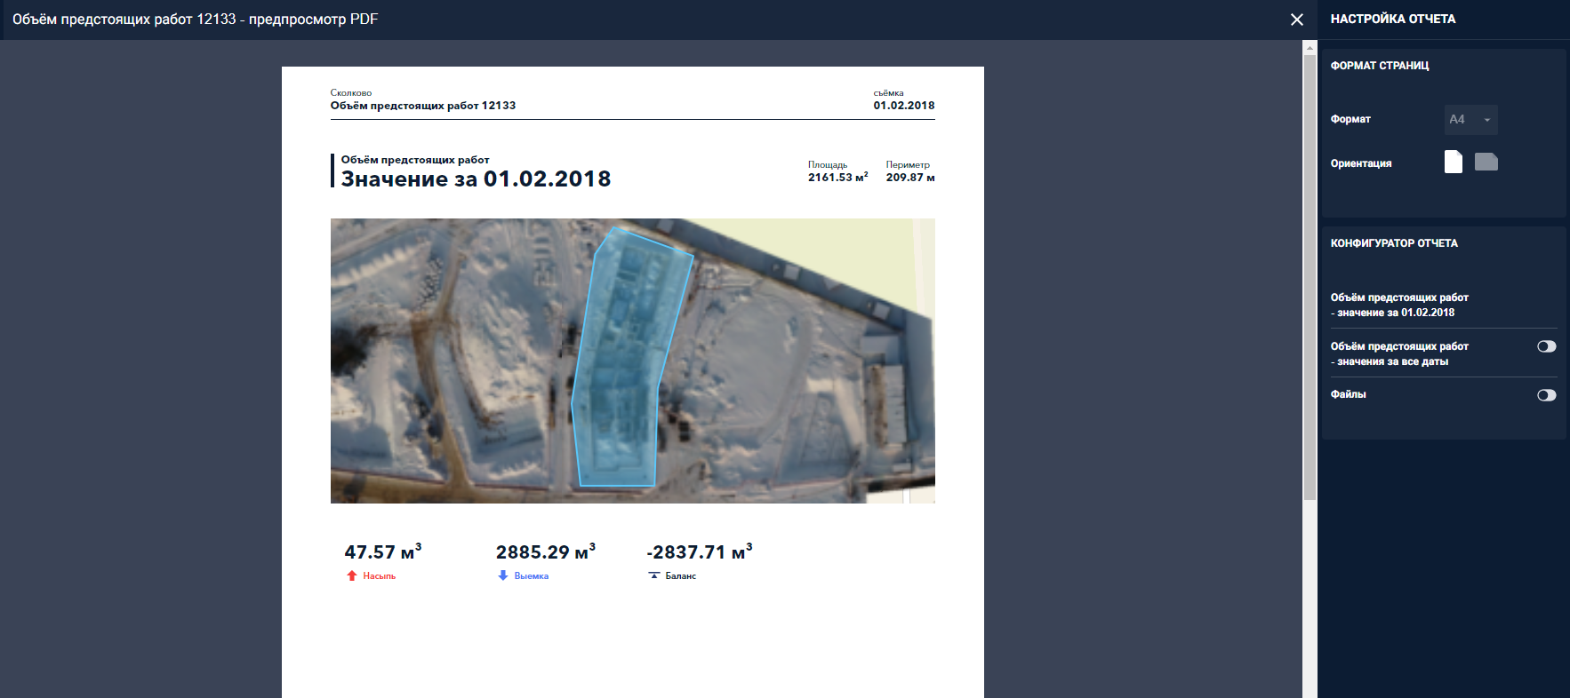Viewport: 1570px width, 698px height.
Task: Select landscape page orientation icon
Action: click(x=1486, y=162)
